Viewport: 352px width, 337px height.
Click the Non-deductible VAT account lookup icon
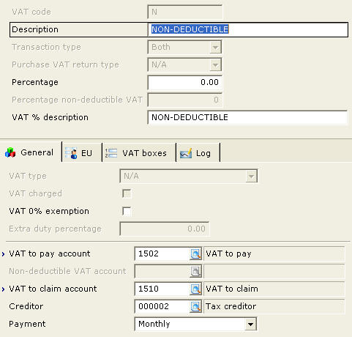point(195,272)
